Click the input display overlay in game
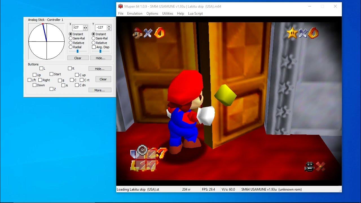Screen dimensions: 361x203 148,158
